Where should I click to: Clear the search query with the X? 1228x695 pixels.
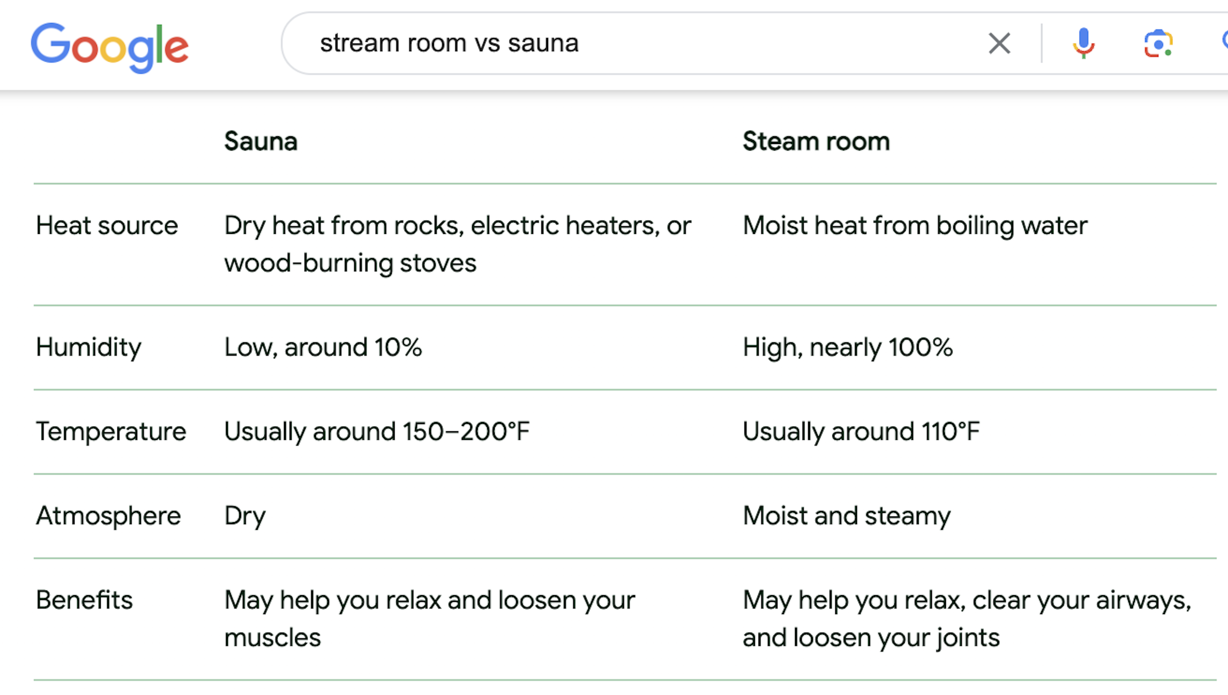click(x=999, y=44)
